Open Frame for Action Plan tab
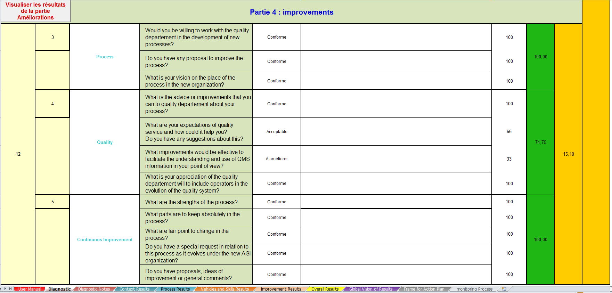 coord(424,289)
